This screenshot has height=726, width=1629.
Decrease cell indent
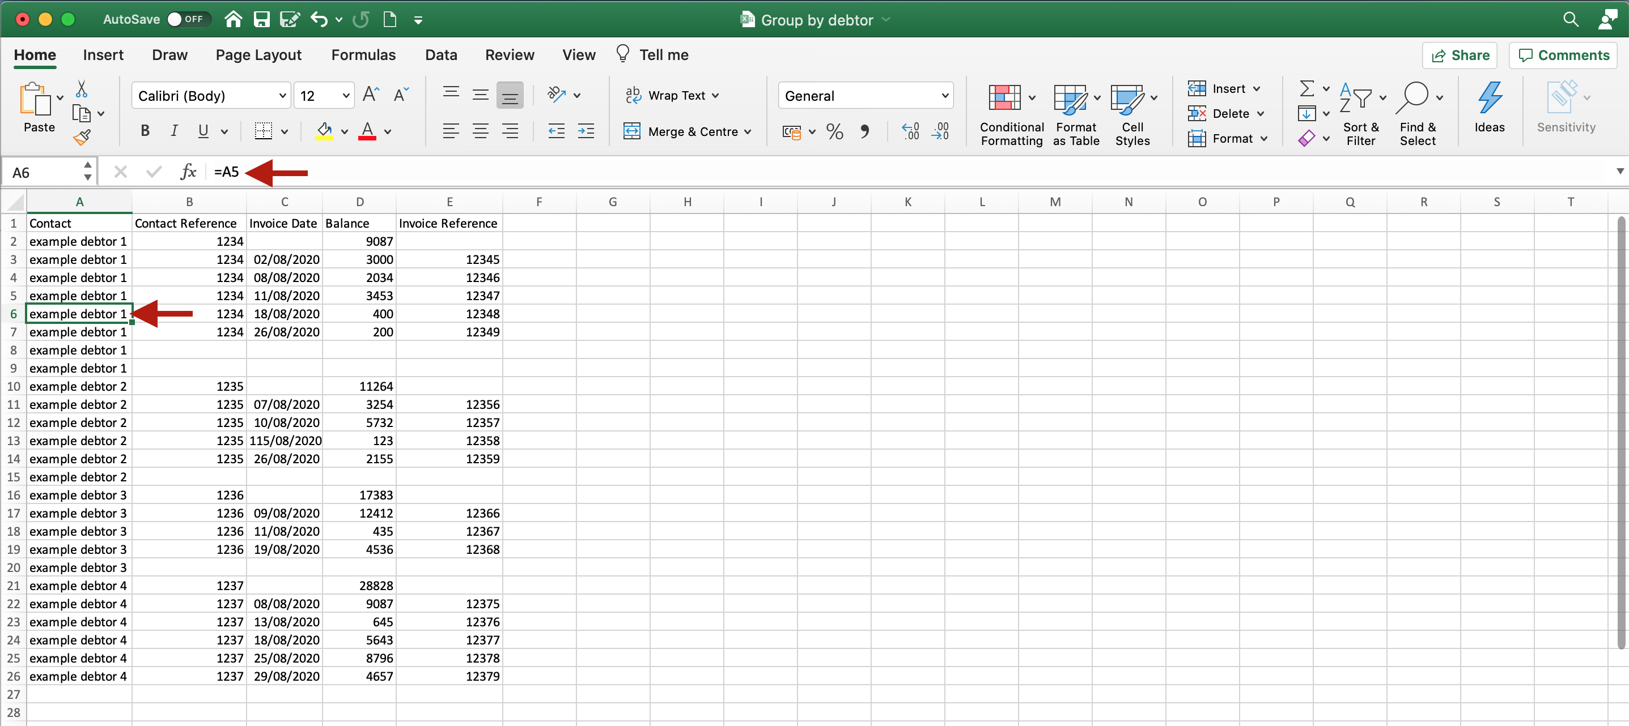(x=557, y=131)
